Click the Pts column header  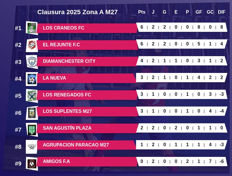click(x=142, y=12)
